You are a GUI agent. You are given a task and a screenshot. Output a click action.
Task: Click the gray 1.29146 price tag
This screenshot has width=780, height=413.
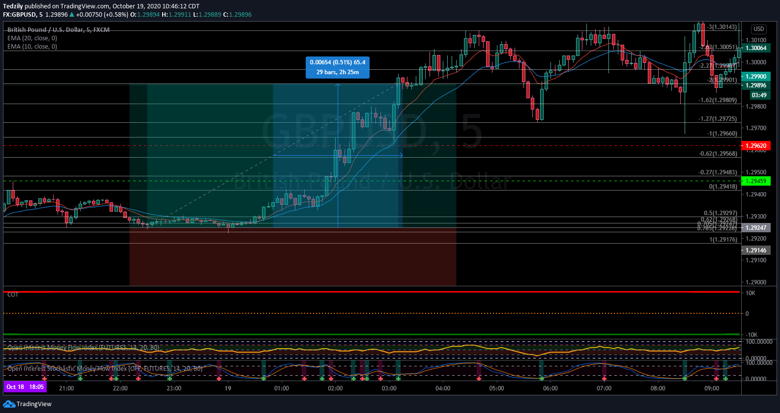tap(756, 250)
